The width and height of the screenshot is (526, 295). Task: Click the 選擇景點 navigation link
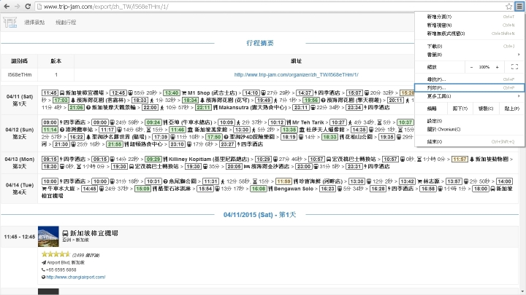34,23
